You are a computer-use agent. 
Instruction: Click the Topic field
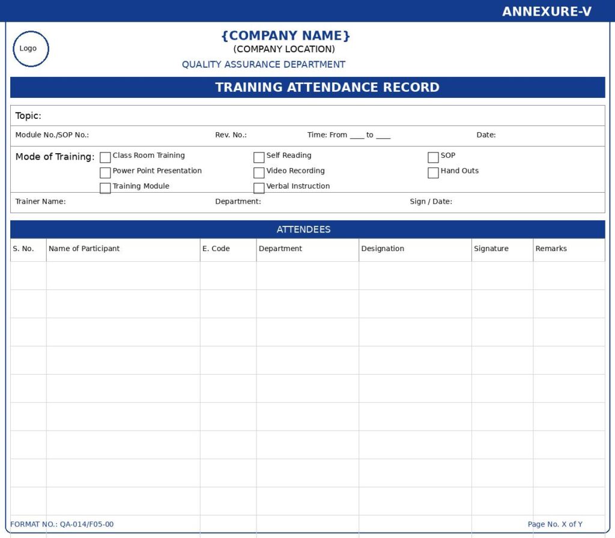click(307, 116)
